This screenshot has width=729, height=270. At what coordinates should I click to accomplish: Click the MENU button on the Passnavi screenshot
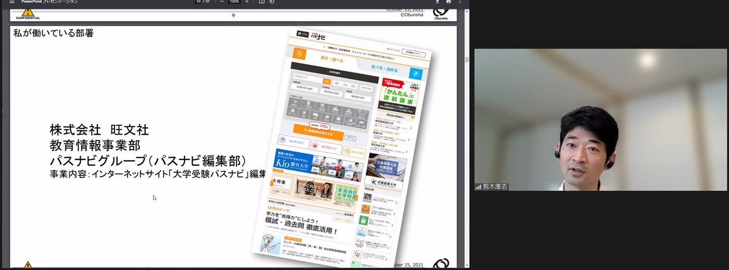(303, 33)
